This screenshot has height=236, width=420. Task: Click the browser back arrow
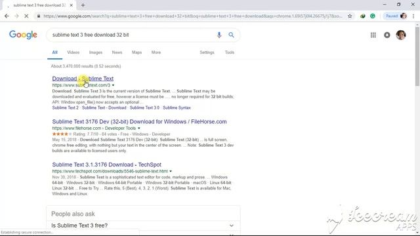point(7,16)
